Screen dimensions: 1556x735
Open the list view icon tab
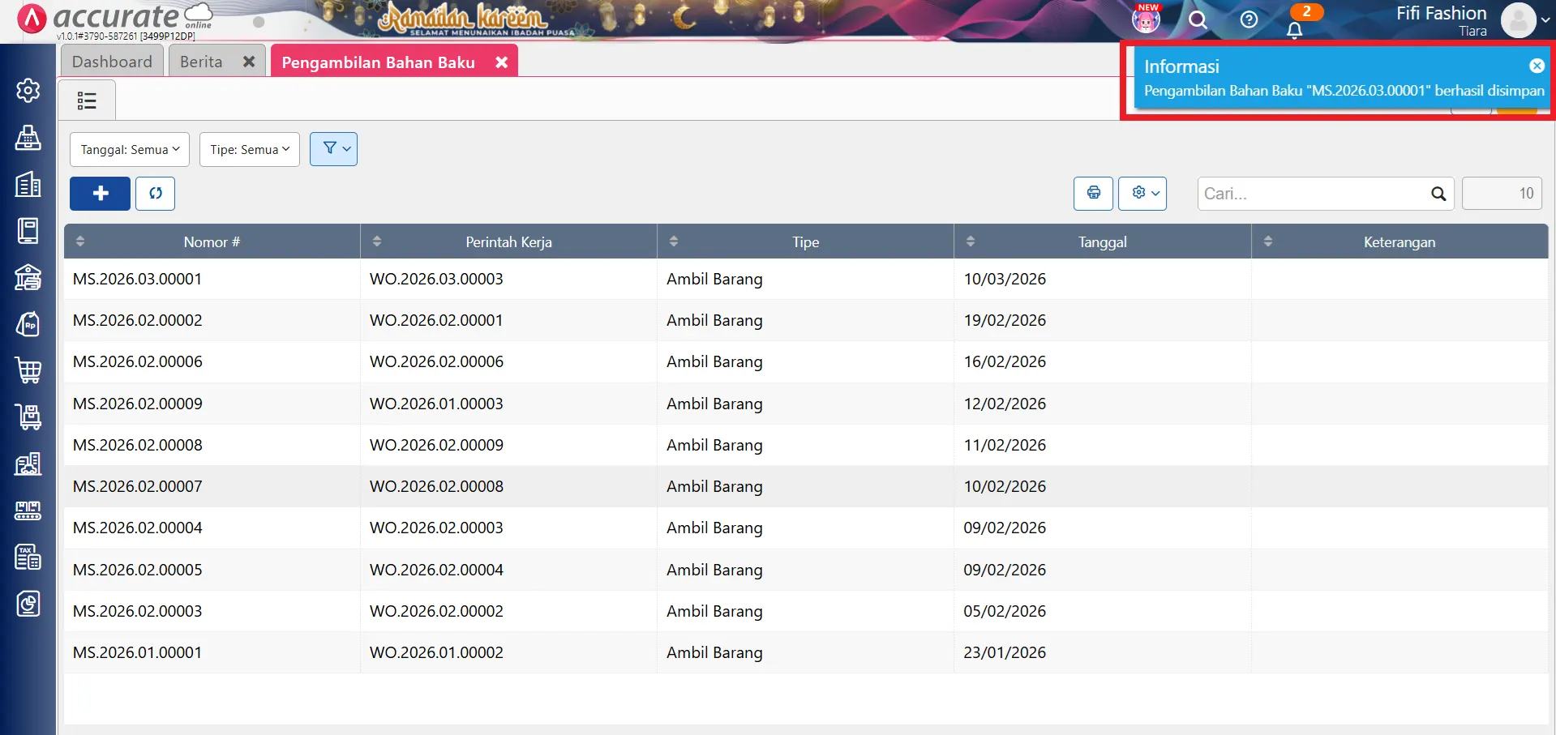click(87, 100)
